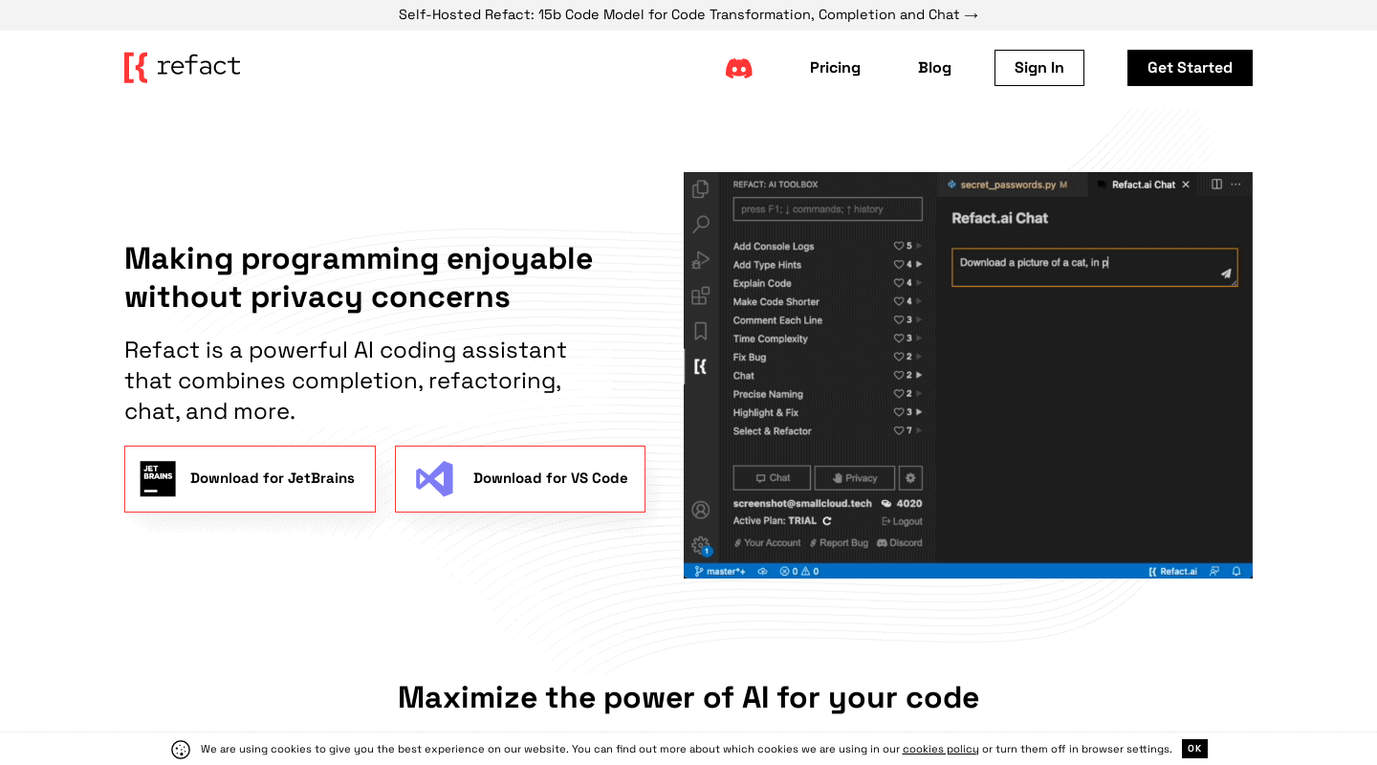Click the refresh icon beside Active Plan TRIAL
1377x765 pixels.
coord(827,521)
